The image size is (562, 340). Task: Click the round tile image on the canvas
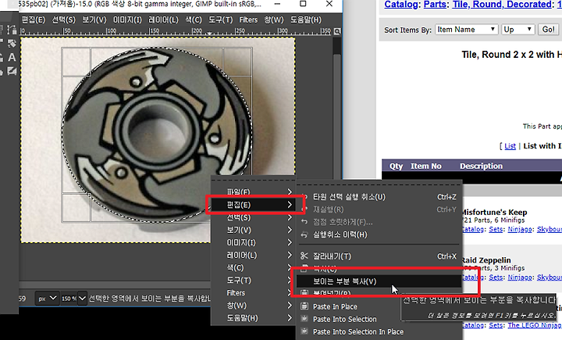point(157,134)
